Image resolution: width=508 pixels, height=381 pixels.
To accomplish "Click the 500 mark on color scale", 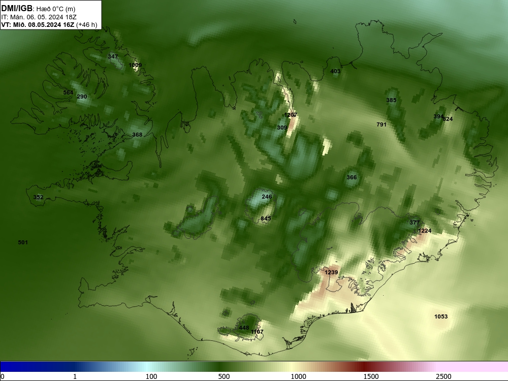I will tap(224, 376).
